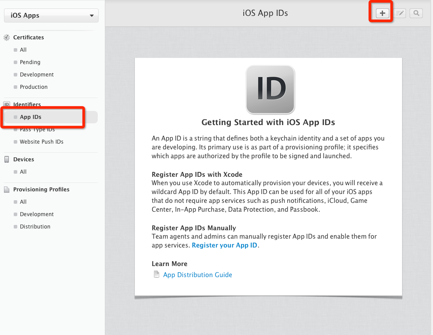
Task: Click the Devices section phone icon
Action: coord(7,160)
